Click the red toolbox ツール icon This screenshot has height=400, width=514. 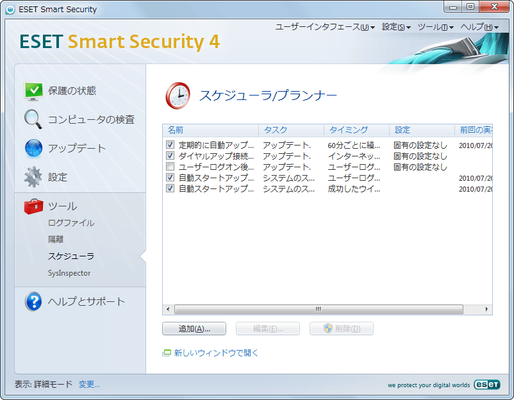pyautogui.click(x=34, y=206)
